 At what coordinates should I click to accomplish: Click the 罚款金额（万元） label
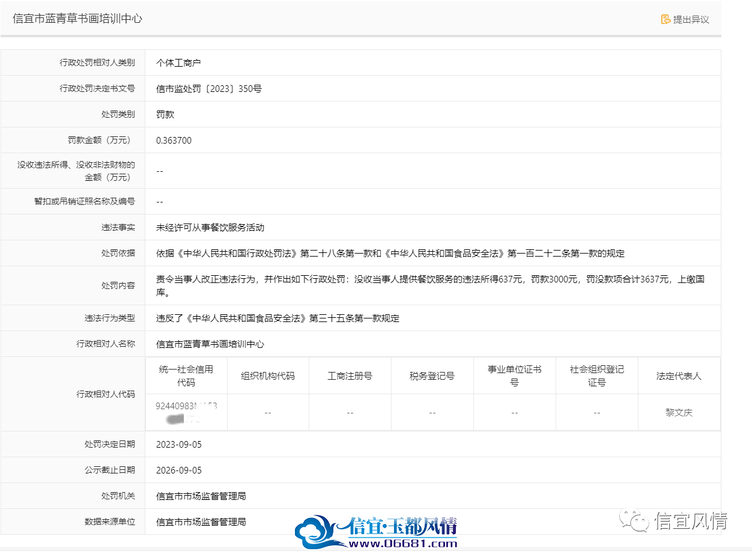102,140
